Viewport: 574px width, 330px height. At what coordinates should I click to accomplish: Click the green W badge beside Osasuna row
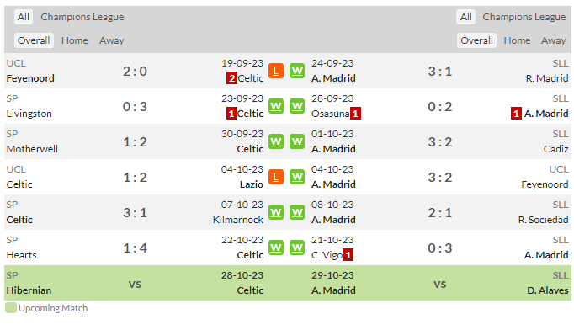297,107
